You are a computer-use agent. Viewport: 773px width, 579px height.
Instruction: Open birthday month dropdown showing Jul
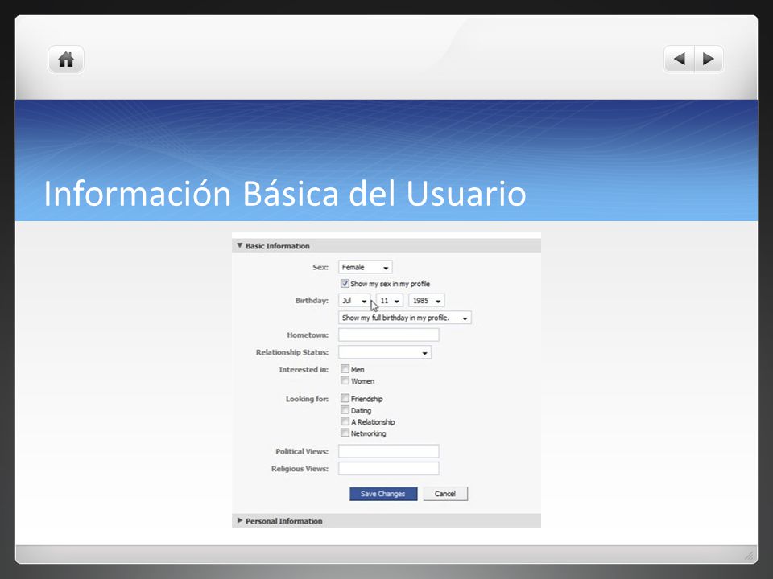tap(354, 300)
